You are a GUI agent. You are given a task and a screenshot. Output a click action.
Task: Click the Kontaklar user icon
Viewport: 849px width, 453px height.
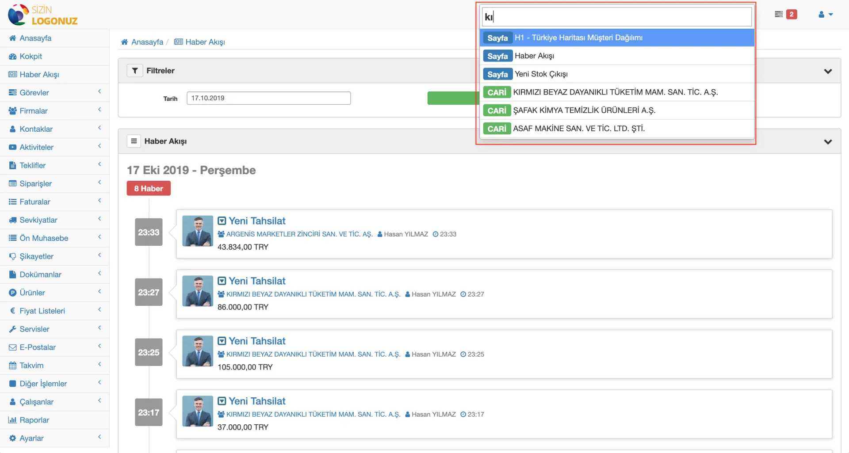point(12,129)
